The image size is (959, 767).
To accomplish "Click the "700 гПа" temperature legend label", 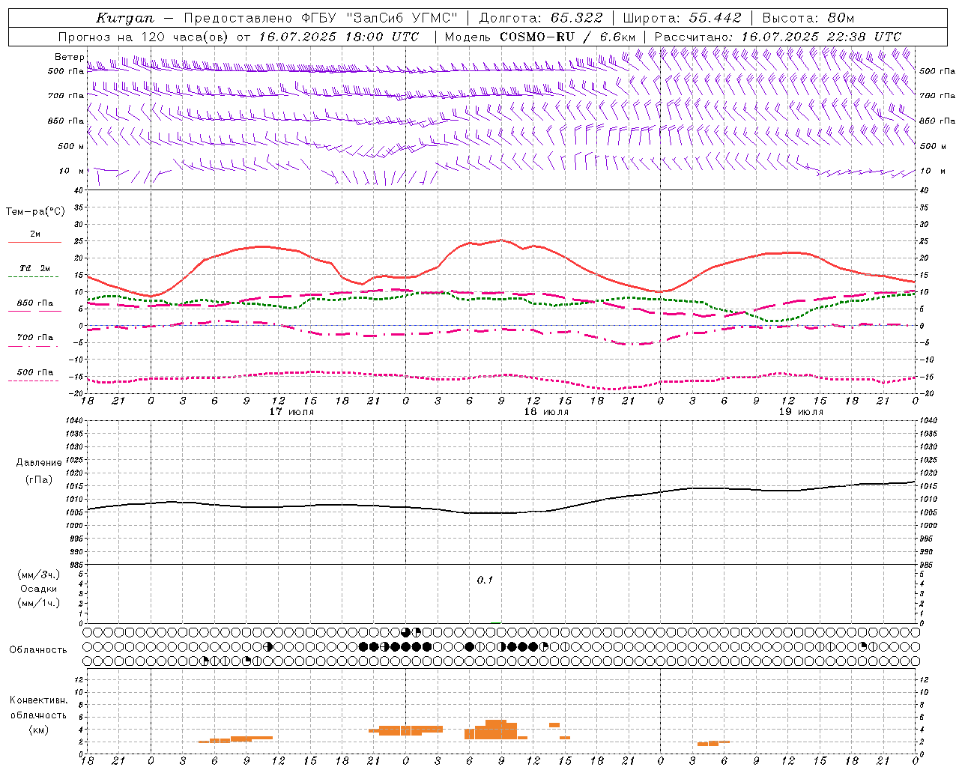I will pyautogui.click(x=35, y=338).
